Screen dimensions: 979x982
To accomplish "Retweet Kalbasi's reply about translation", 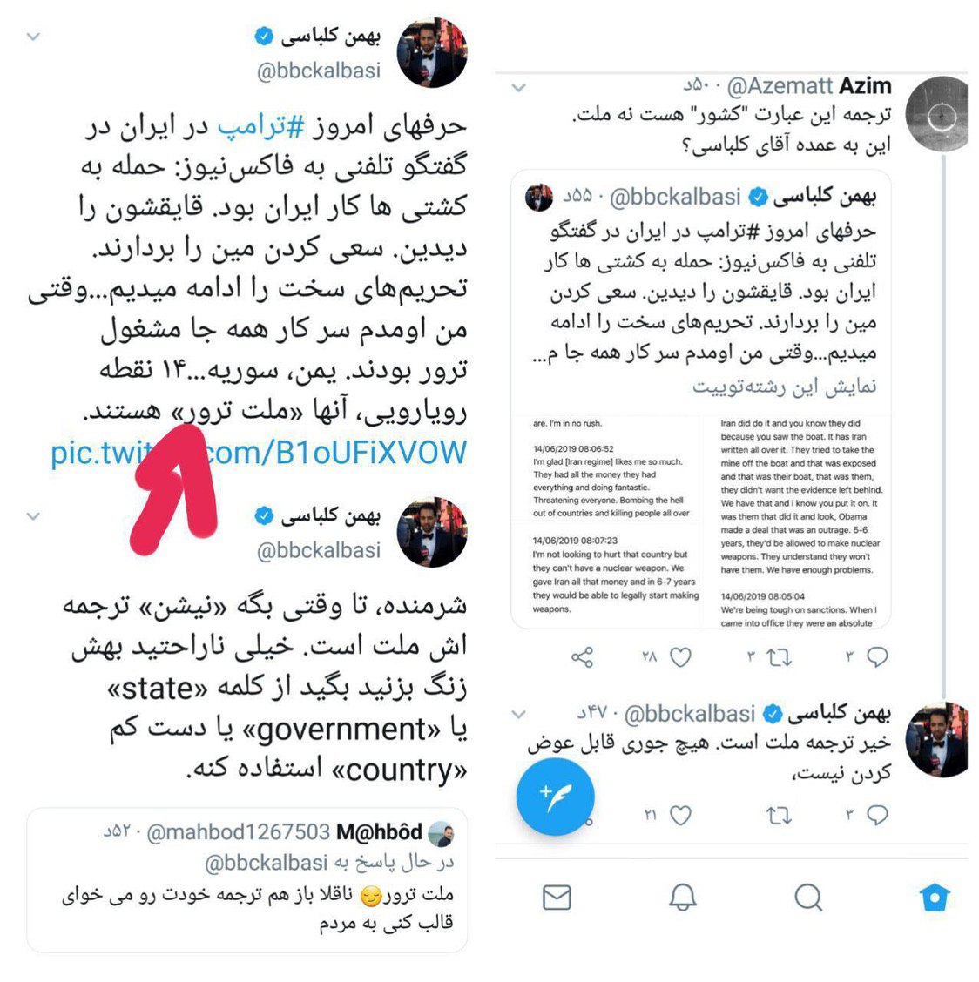I will 779,815.
